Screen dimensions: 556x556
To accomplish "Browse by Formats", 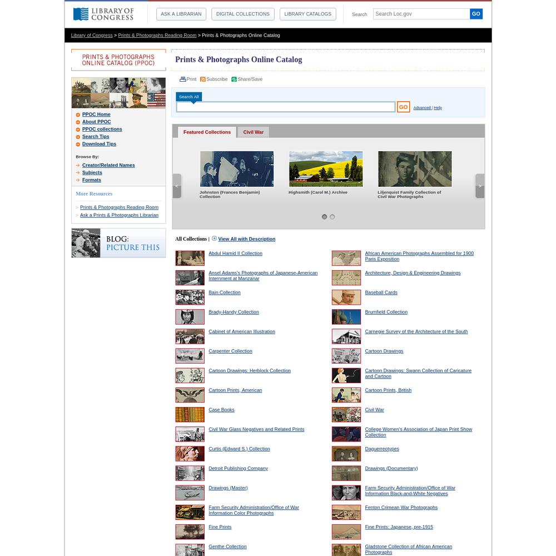I will [x=92, y=180].
